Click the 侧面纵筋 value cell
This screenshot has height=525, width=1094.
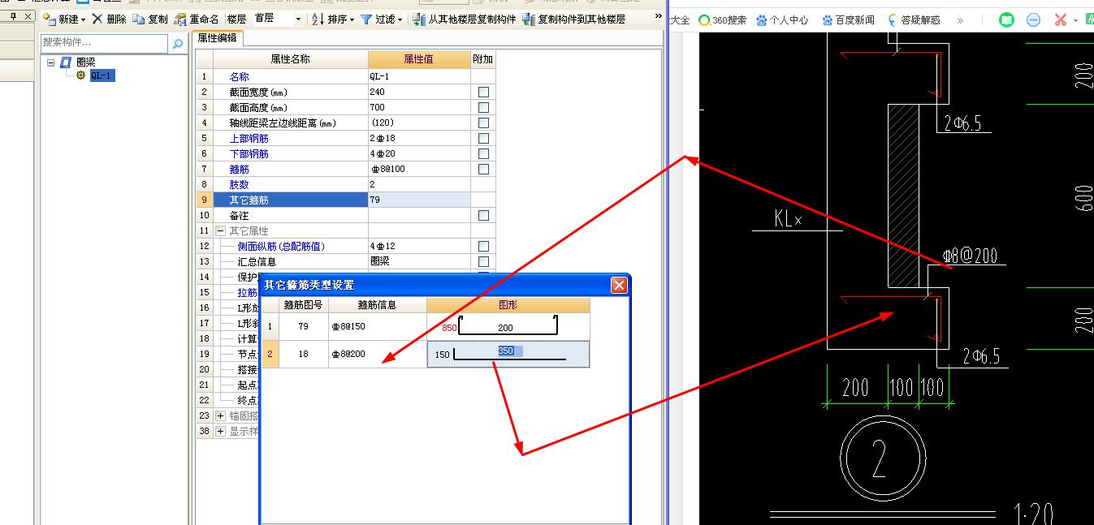(419, 246)
